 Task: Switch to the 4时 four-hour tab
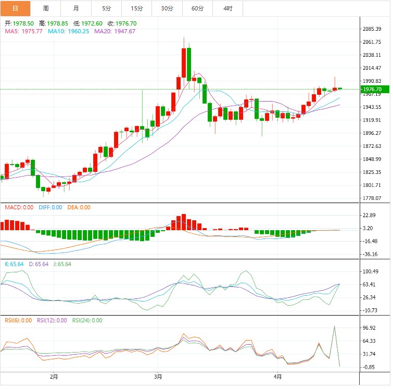[228, 8]
